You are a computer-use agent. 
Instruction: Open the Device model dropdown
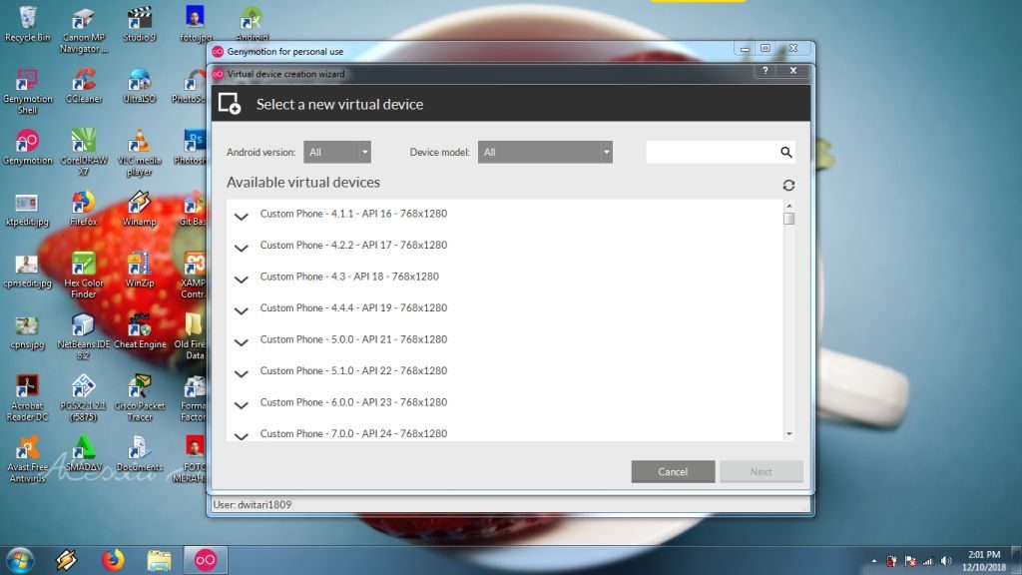545,152
